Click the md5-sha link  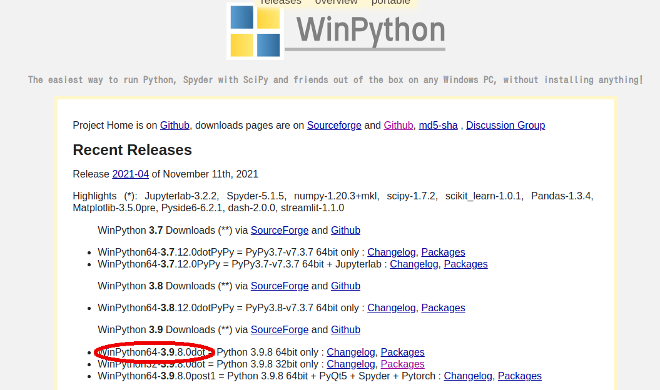tap(438, 125)
